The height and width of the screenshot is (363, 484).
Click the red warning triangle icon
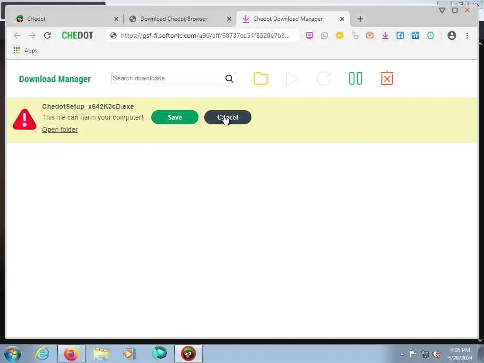[25, 119]
